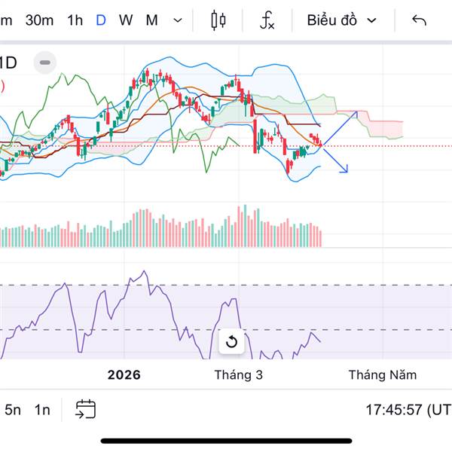Switch to the daily D timeframe
The image size is (452, 452).
[101, 20]
